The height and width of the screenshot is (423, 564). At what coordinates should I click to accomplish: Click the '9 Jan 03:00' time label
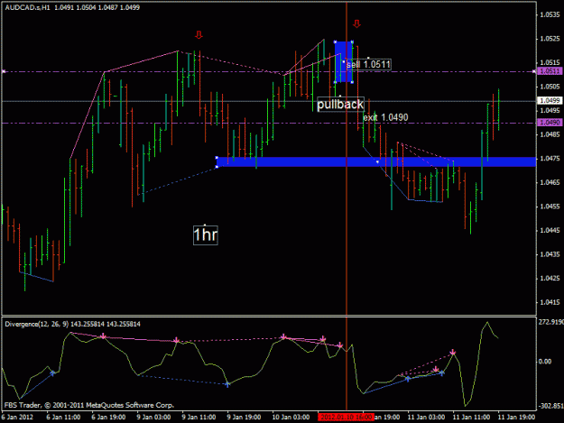[x=153, y=417]
